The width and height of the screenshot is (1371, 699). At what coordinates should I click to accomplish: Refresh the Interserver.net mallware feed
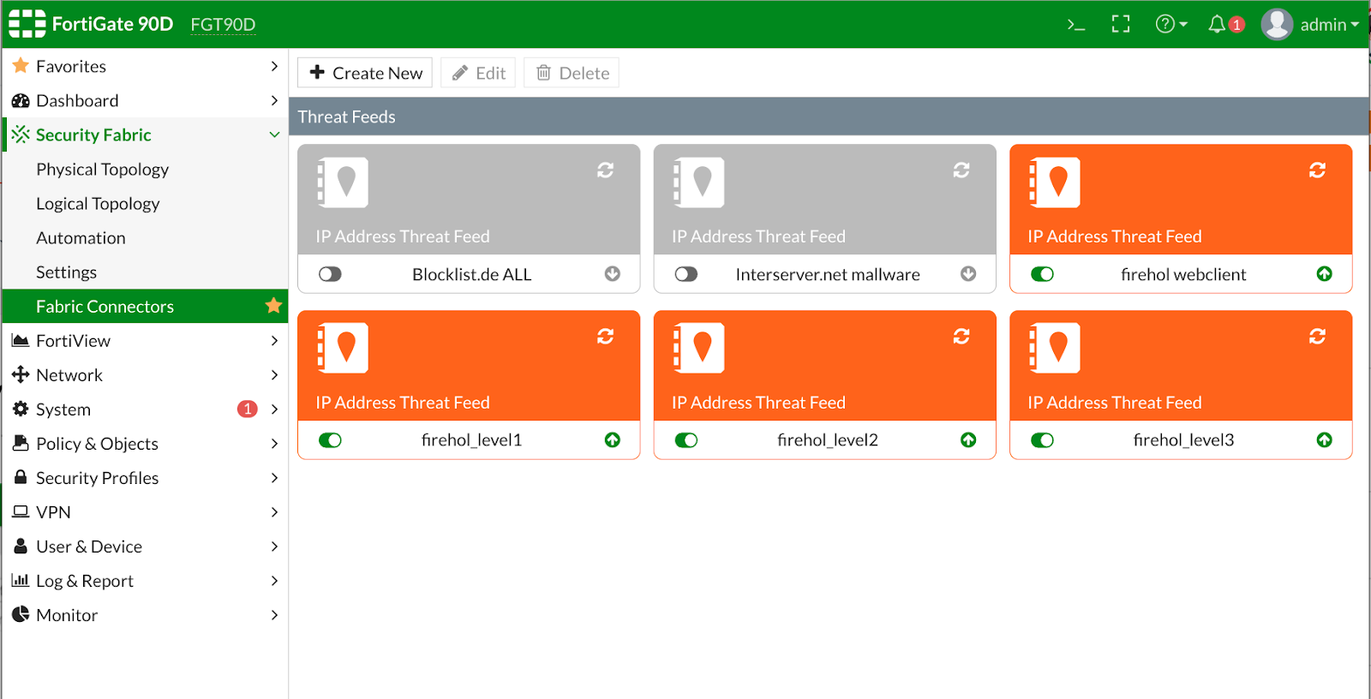coord(961,170)
